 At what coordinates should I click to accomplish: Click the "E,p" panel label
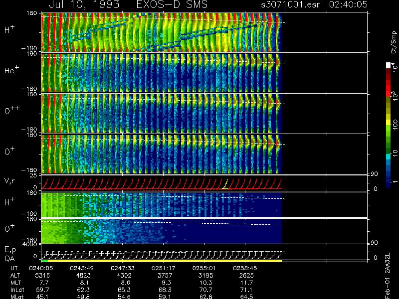10,250
